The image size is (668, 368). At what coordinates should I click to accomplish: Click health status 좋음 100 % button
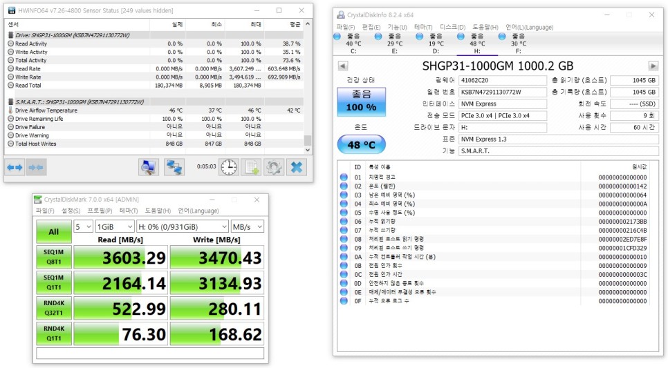(x=361, y=101)
